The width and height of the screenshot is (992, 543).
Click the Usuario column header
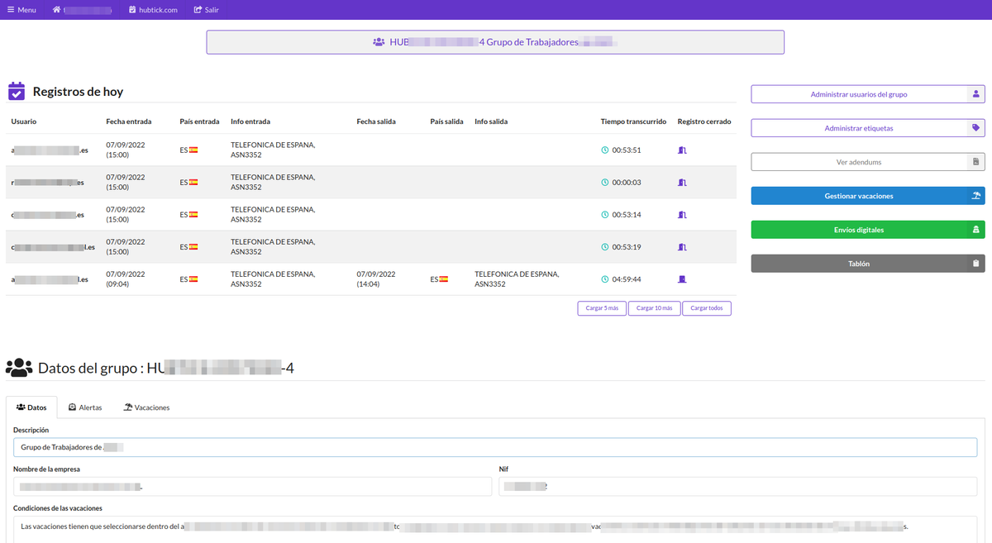24,121
